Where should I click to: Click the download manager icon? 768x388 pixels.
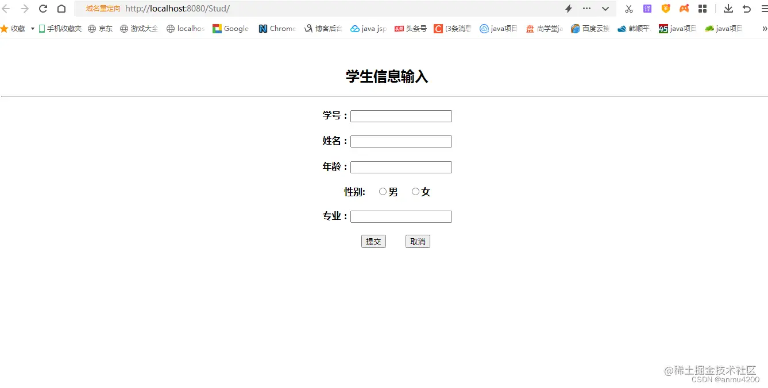click(728, 8)
